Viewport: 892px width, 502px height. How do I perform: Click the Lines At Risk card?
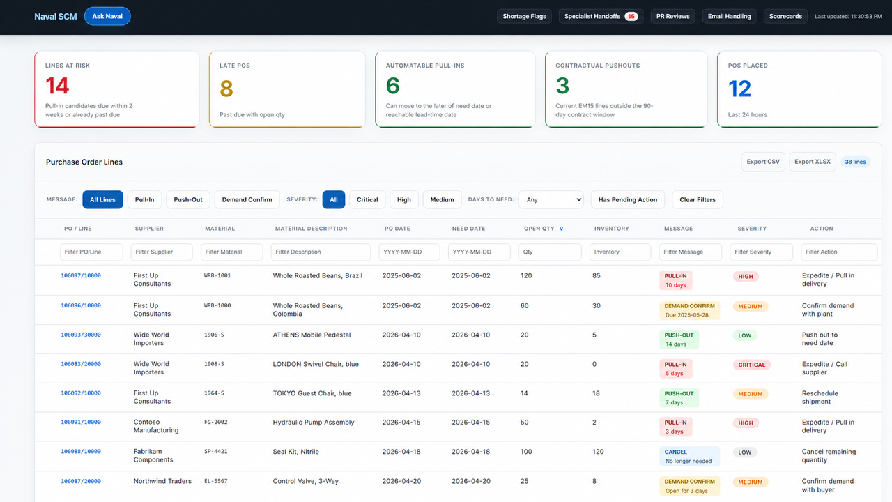[x=116, y=89]
